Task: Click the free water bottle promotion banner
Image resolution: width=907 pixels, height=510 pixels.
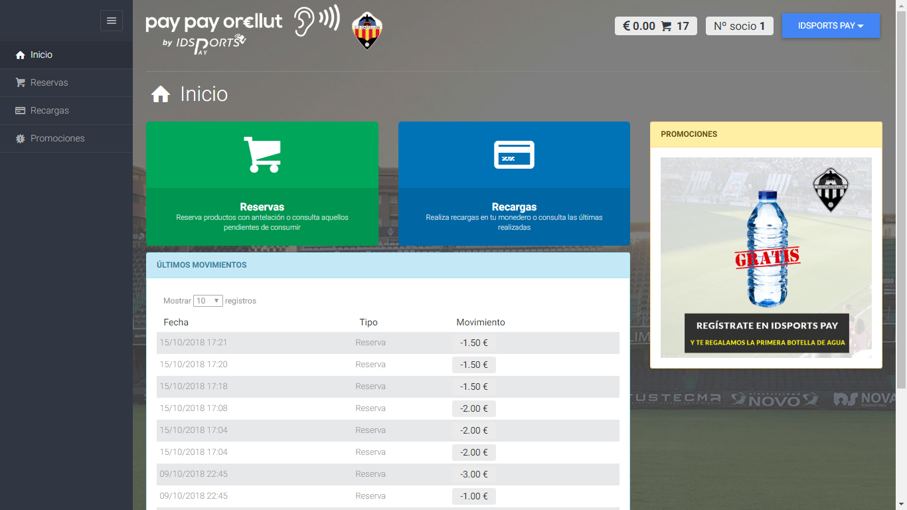Action: 766,258
